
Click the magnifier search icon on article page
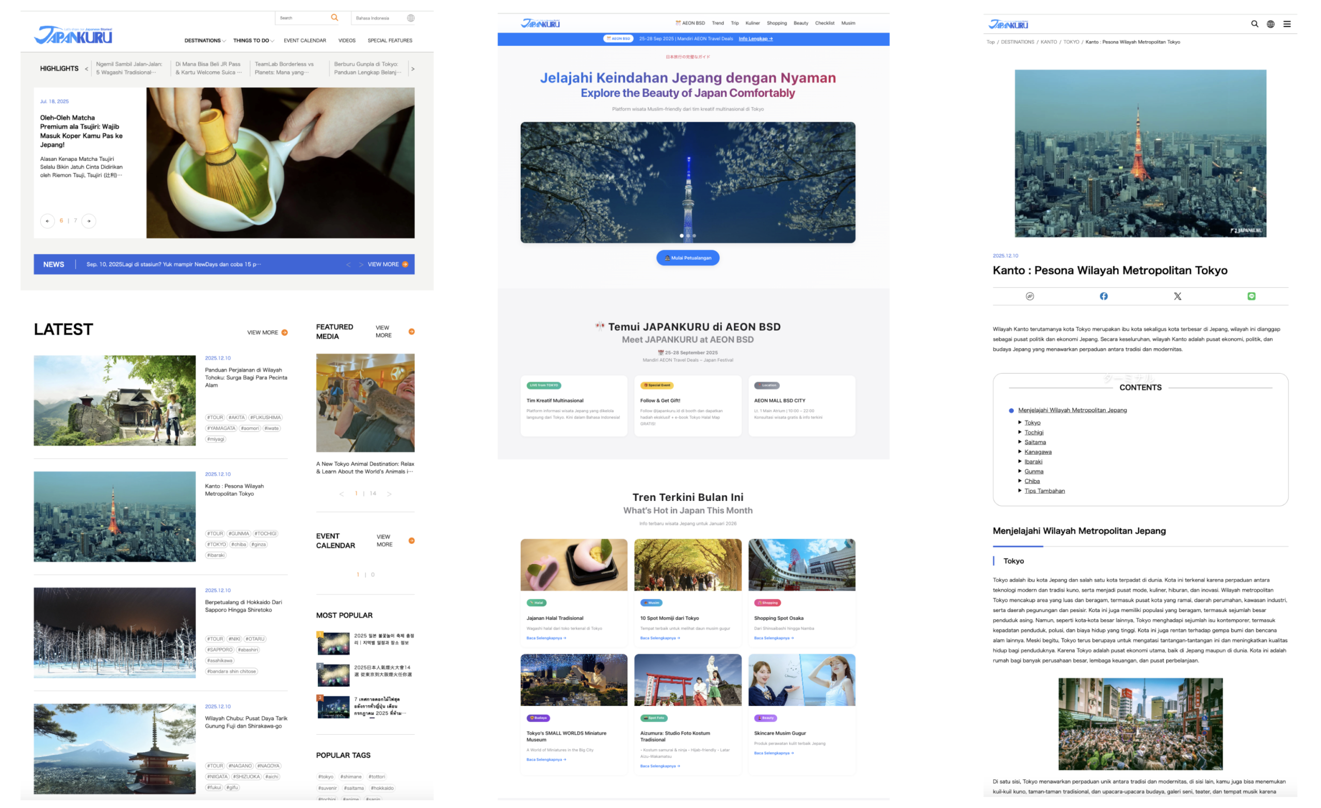coord(1254,24)
